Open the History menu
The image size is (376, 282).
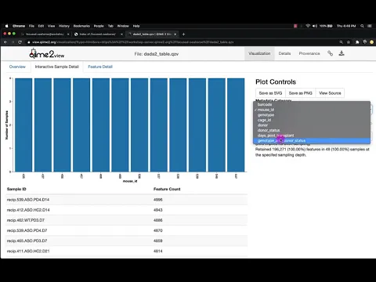(x=64, y=26)
